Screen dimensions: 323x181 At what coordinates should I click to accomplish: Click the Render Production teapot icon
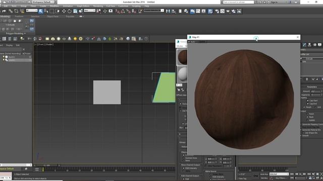click(x=228, y=11)
